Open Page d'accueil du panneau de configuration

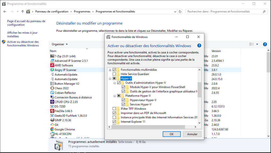(x=26, y=23)
